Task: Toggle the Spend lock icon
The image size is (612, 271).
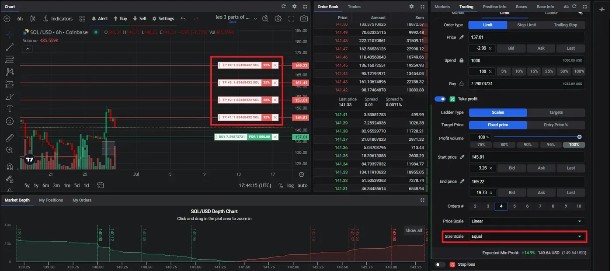Action: pyautogui.click(x=461, y=61)
